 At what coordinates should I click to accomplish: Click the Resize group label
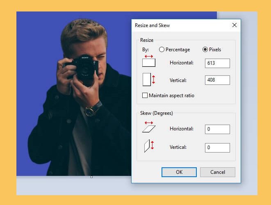(147, 40)
